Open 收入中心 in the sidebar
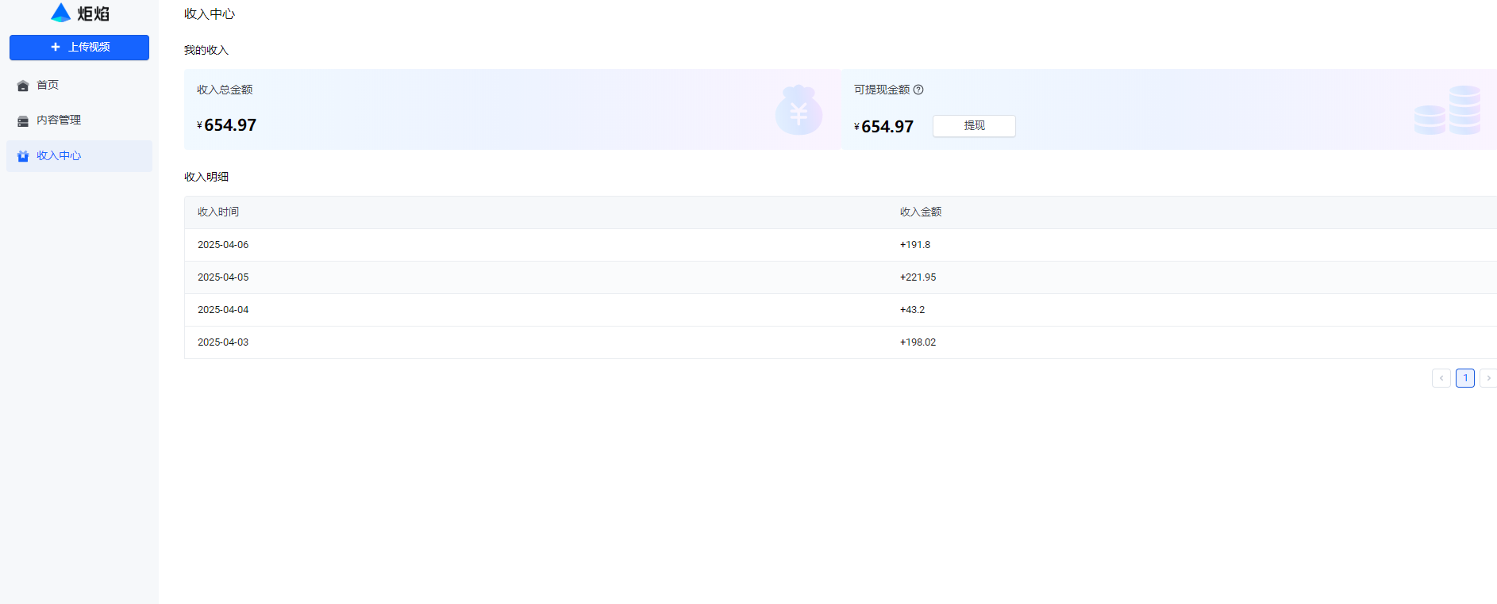 click(59, 156)
